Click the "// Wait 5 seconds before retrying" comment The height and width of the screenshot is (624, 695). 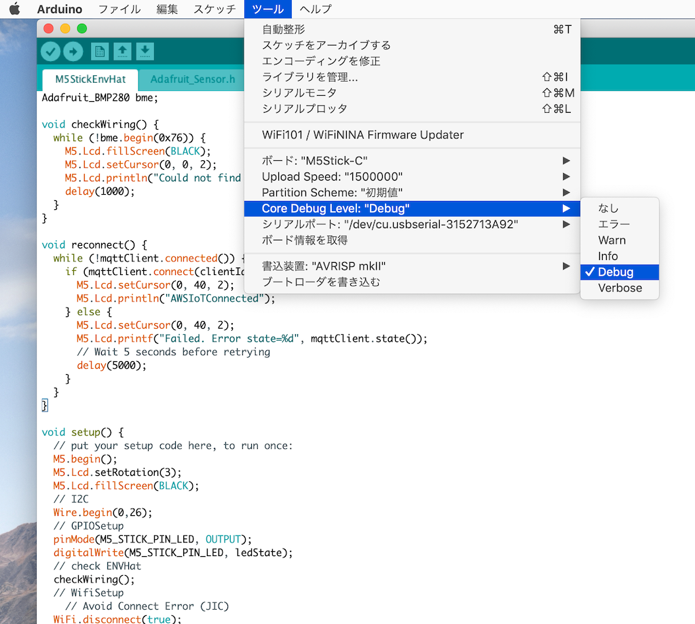pos(173,352)
